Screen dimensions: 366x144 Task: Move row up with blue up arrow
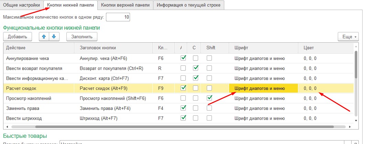[x=44, y=36]
